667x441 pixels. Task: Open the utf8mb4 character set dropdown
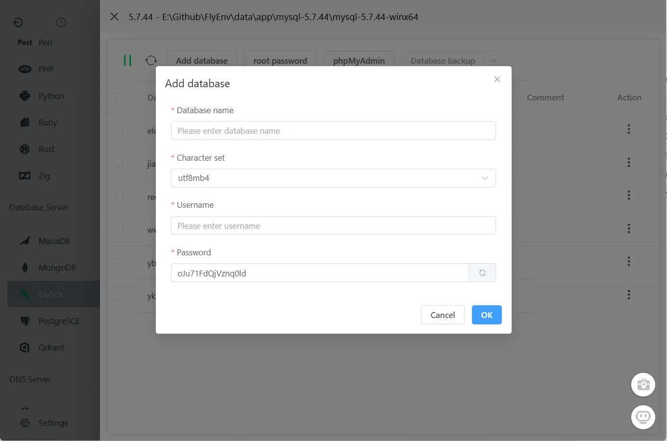(484, 178)
